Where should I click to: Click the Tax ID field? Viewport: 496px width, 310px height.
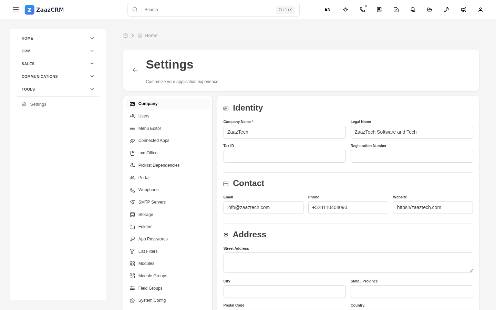[285, 156]
